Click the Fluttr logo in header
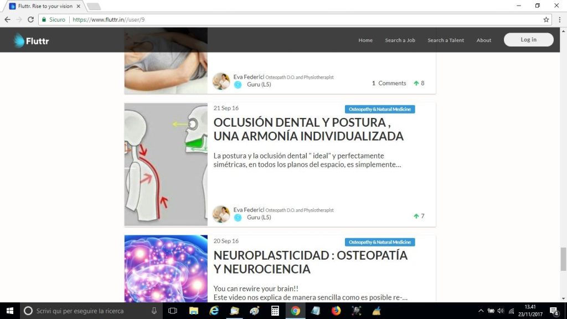Image resolution: width=567 pixels, height=319 pixels. (x=32, y=40)
